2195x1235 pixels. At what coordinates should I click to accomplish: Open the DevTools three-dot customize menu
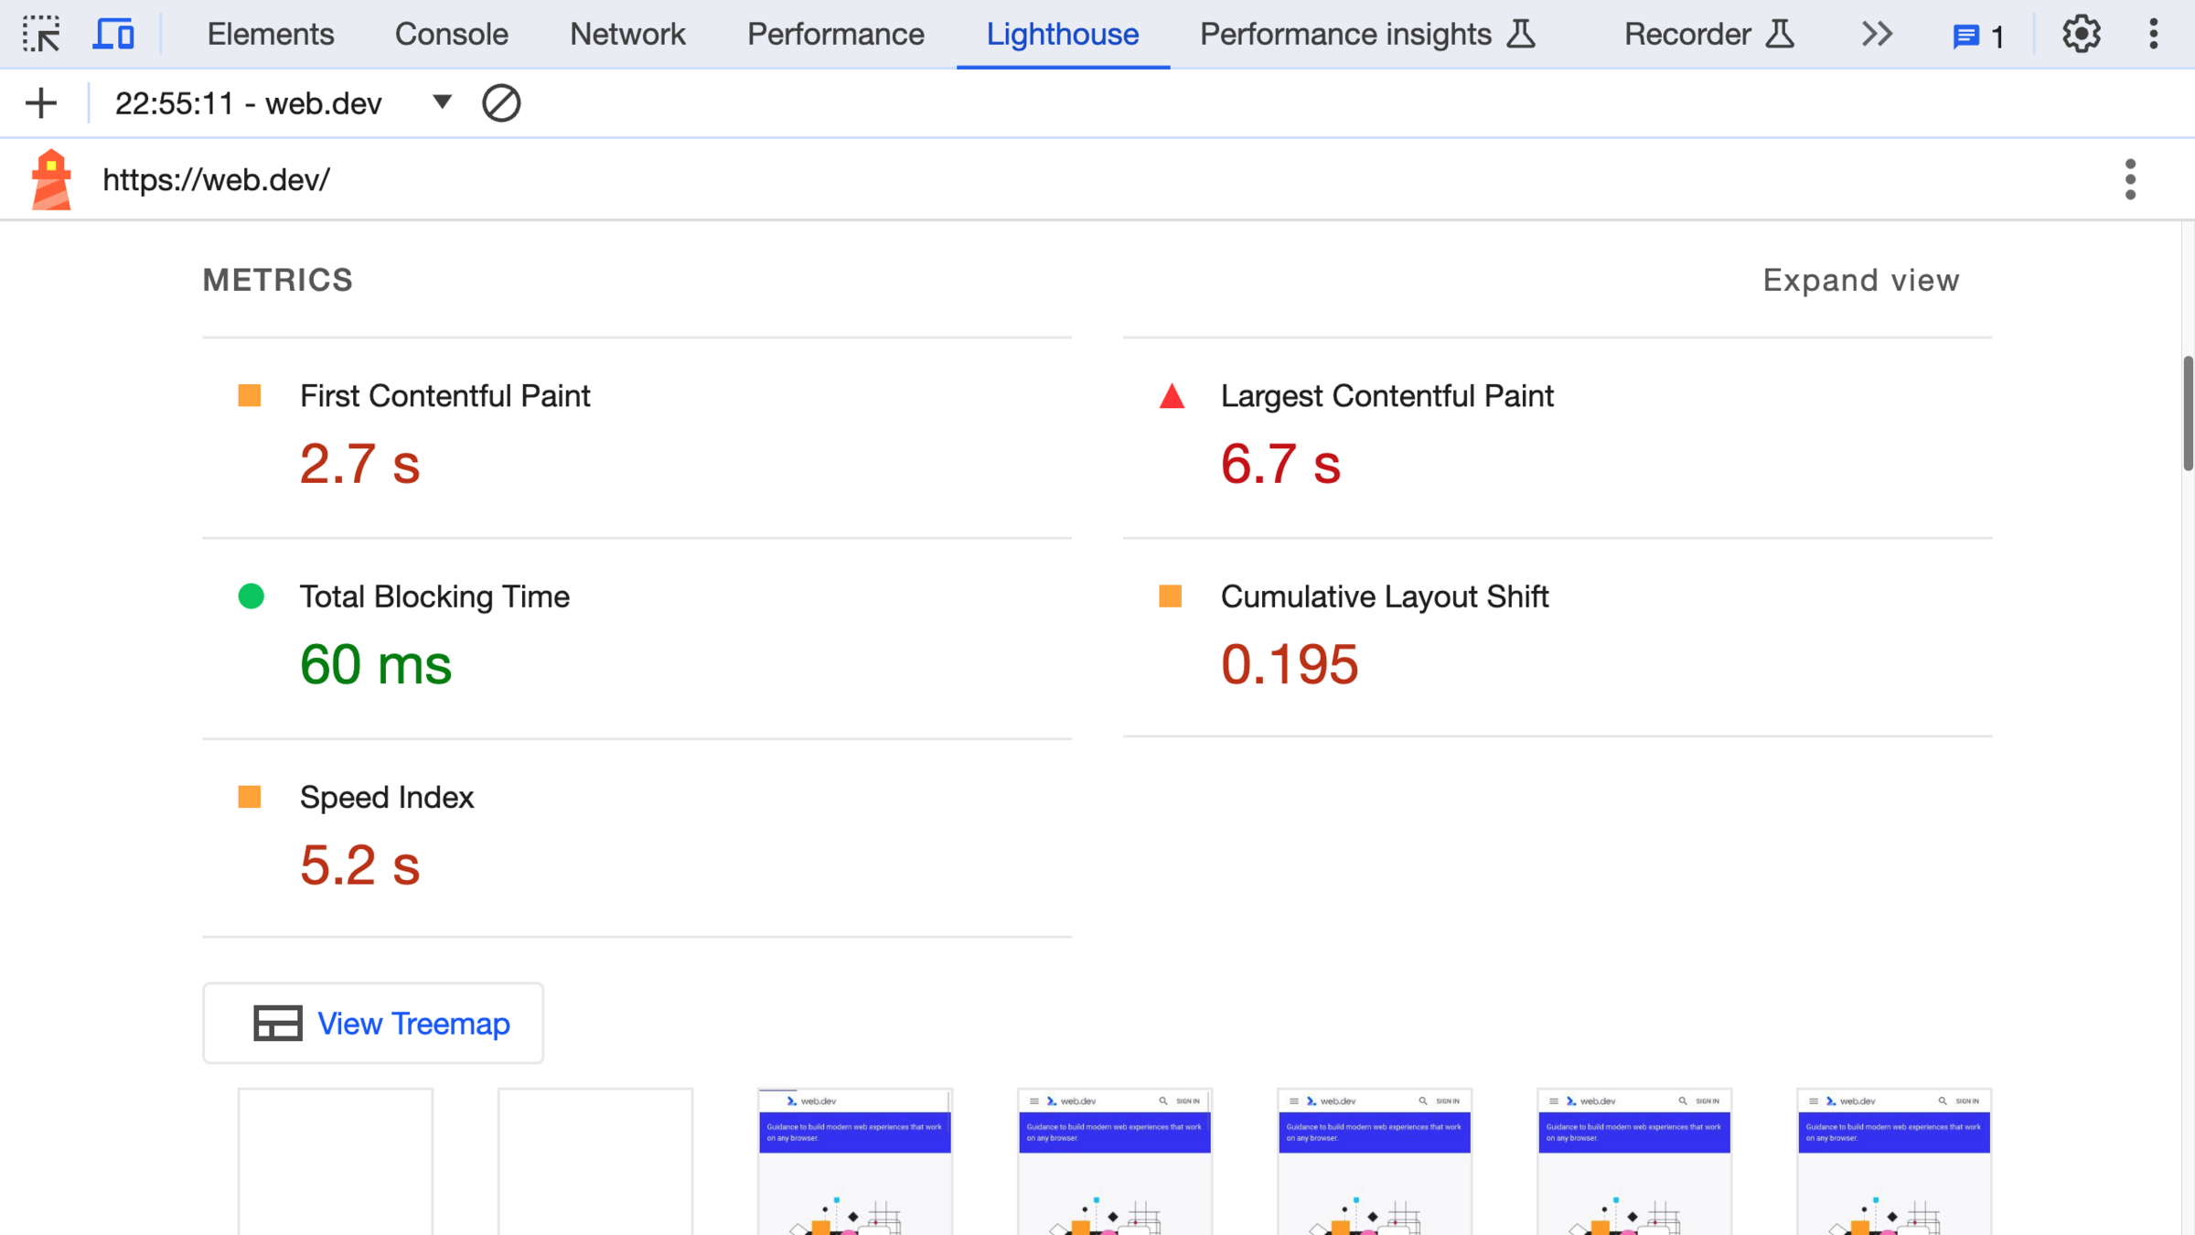(2154, 35)
